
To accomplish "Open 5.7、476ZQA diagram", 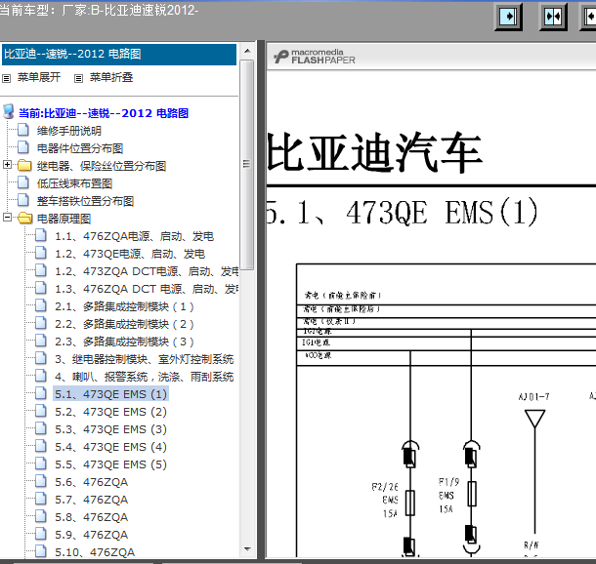I will tap(91, 500).
